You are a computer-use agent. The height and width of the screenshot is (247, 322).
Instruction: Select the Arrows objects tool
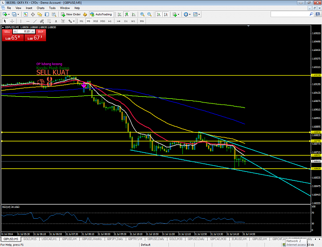tap(70, 21)
